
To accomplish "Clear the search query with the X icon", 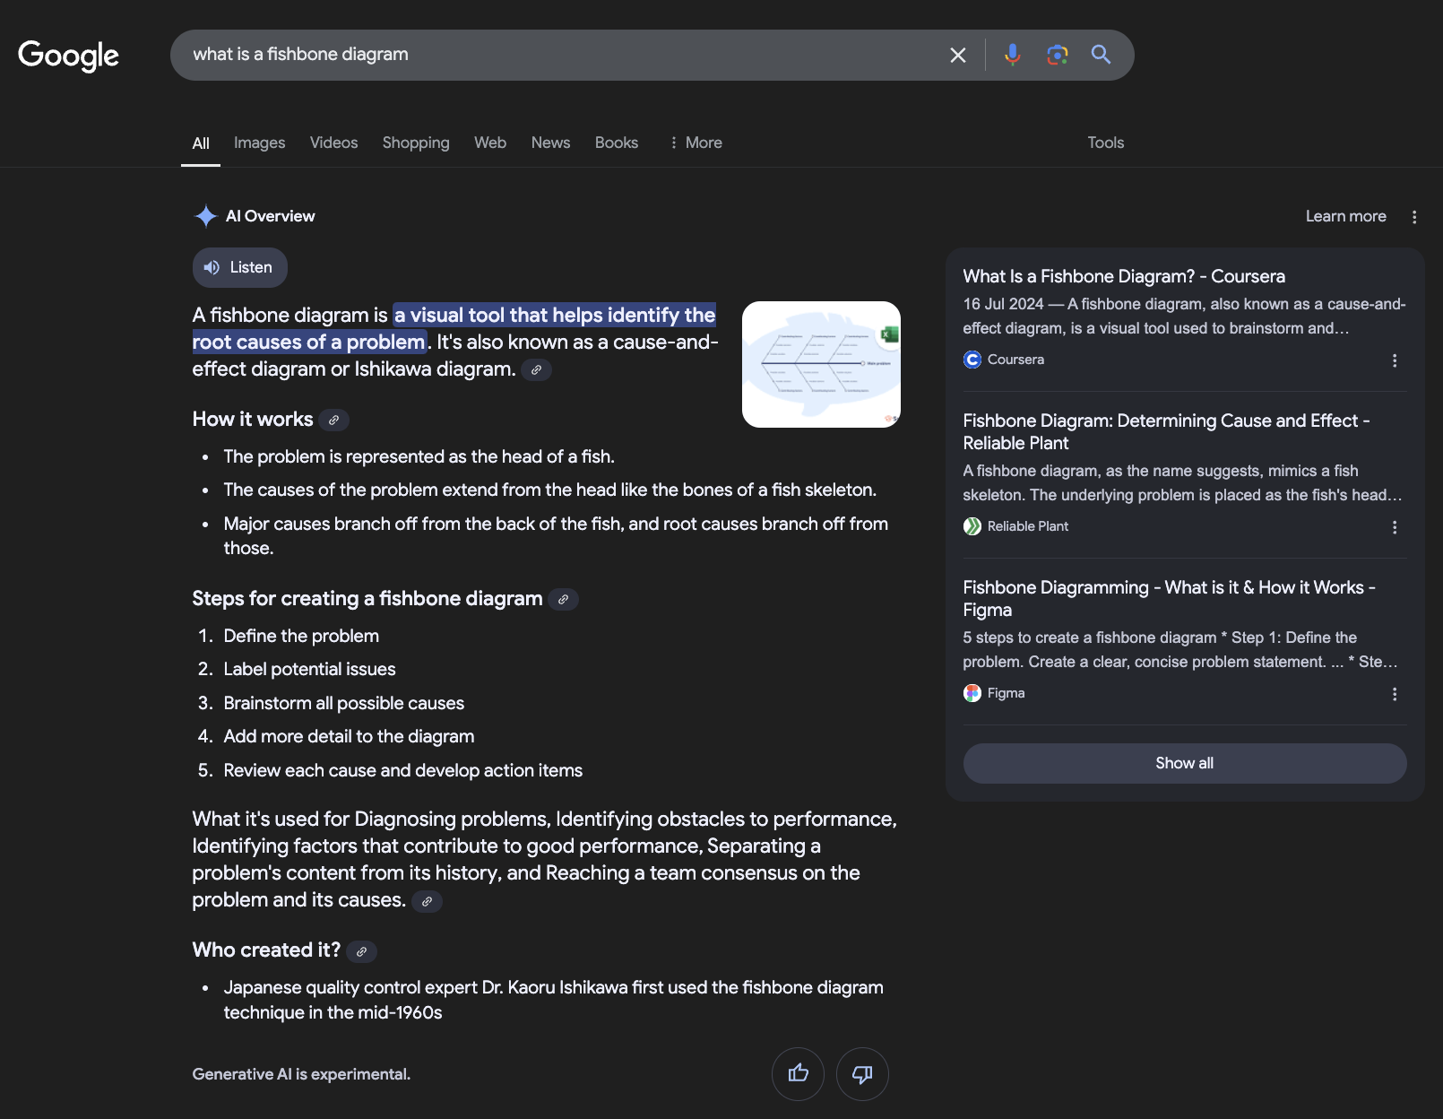I will pos(956,55).
